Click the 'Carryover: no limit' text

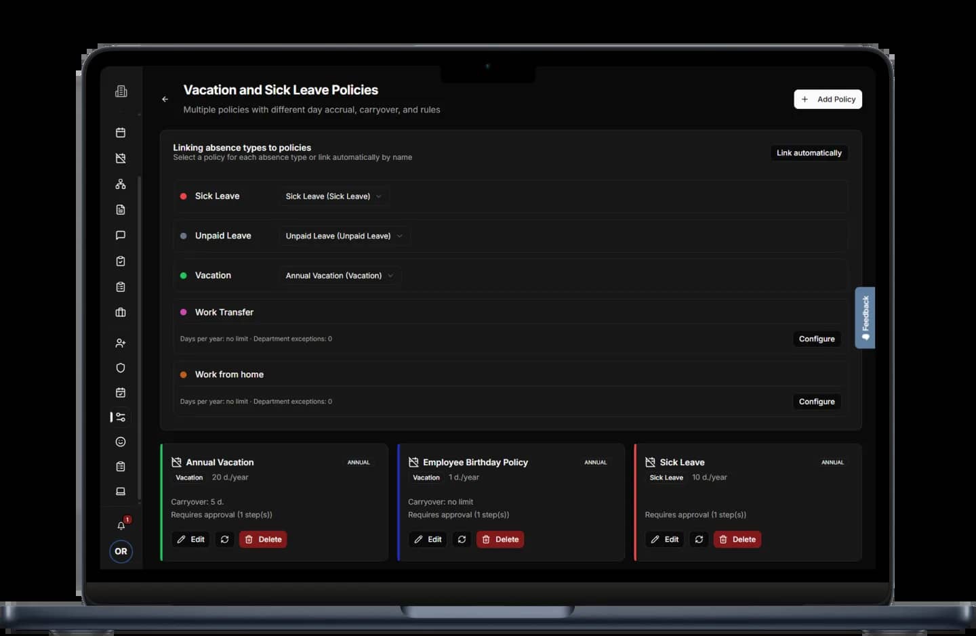point(441,502)
